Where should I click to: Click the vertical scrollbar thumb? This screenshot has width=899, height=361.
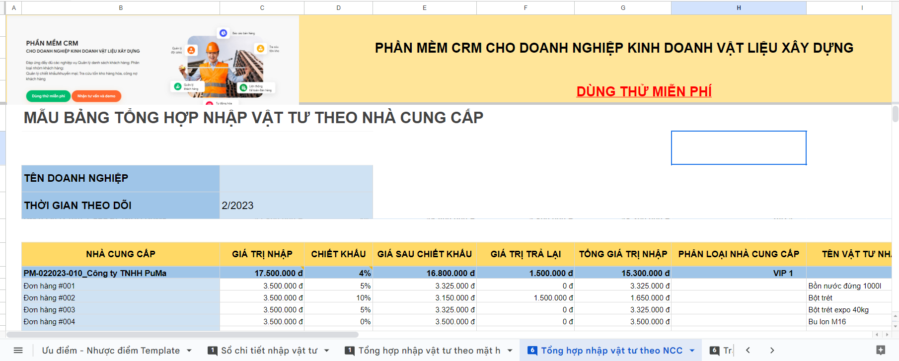tap(896, 114)
